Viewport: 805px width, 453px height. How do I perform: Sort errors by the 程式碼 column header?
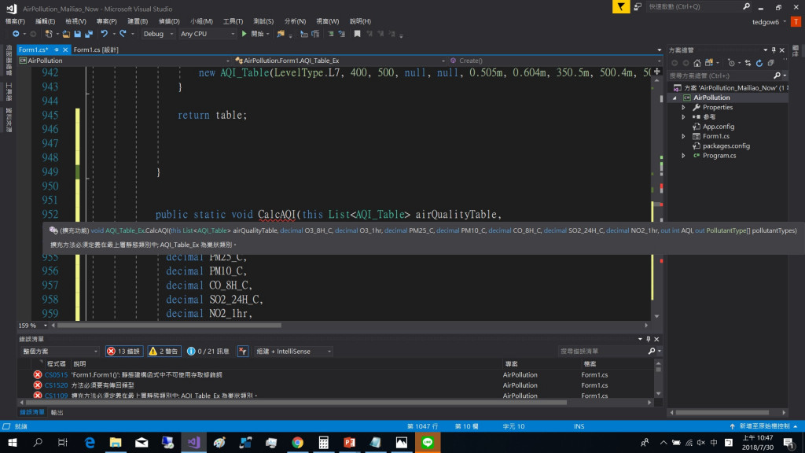[57, 363]
